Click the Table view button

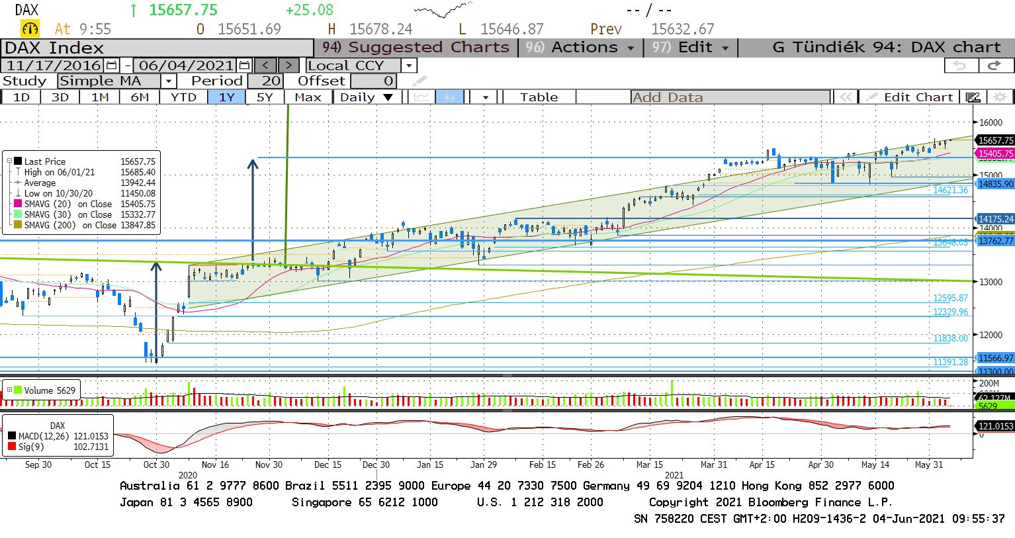tap(539, 97)
